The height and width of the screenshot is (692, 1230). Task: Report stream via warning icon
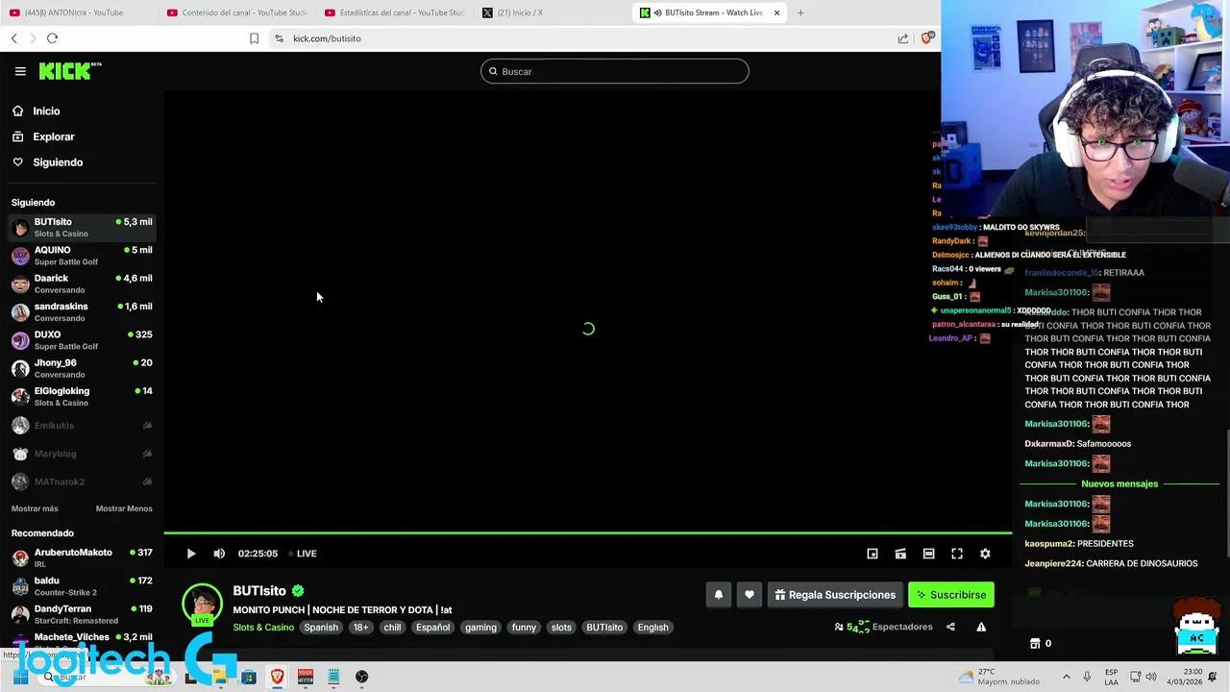pos(981,627)
